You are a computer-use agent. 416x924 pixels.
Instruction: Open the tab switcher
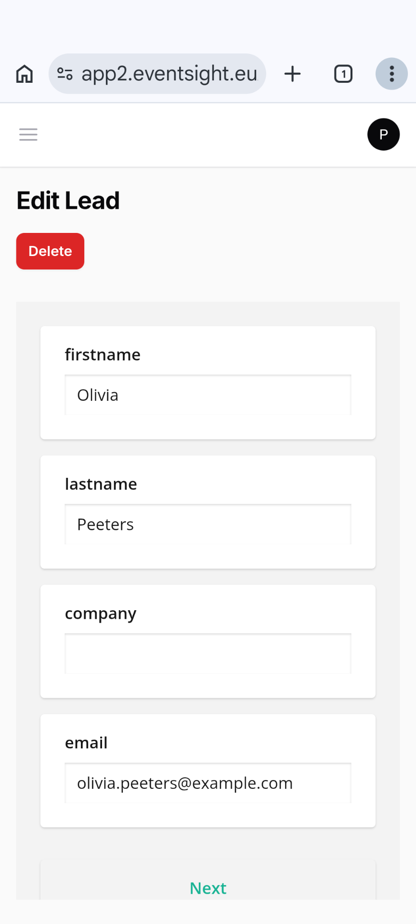[343, 74]
